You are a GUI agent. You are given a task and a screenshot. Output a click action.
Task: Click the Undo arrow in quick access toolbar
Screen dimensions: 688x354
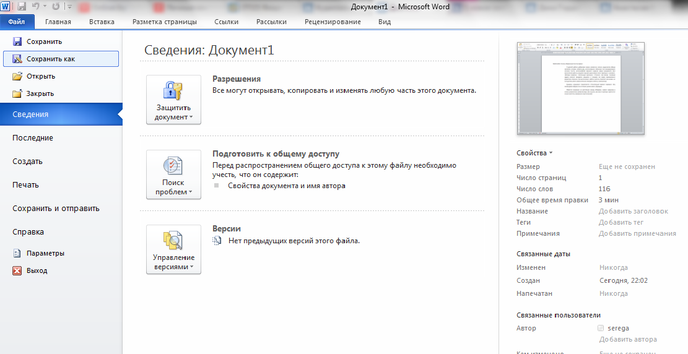[36, 7]
